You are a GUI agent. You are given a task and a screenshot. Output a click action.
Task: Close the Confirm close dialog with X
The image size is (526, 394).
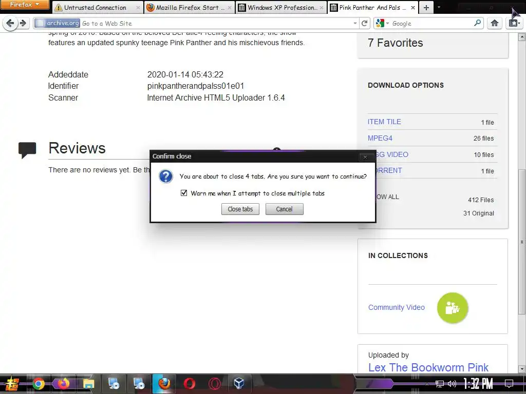point(365,157)
